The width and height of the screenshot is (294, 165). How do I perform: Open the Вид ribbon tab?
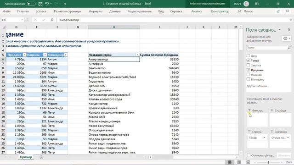tap(161, 11)
